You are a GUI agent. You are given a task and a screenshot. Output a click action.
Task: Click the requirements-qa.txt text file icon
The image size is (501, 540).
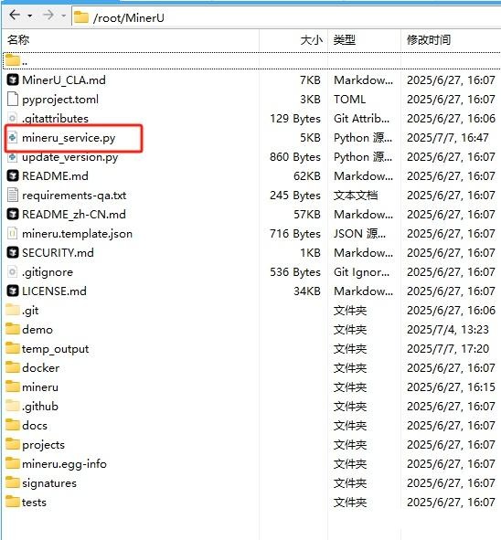coord(13,196)
